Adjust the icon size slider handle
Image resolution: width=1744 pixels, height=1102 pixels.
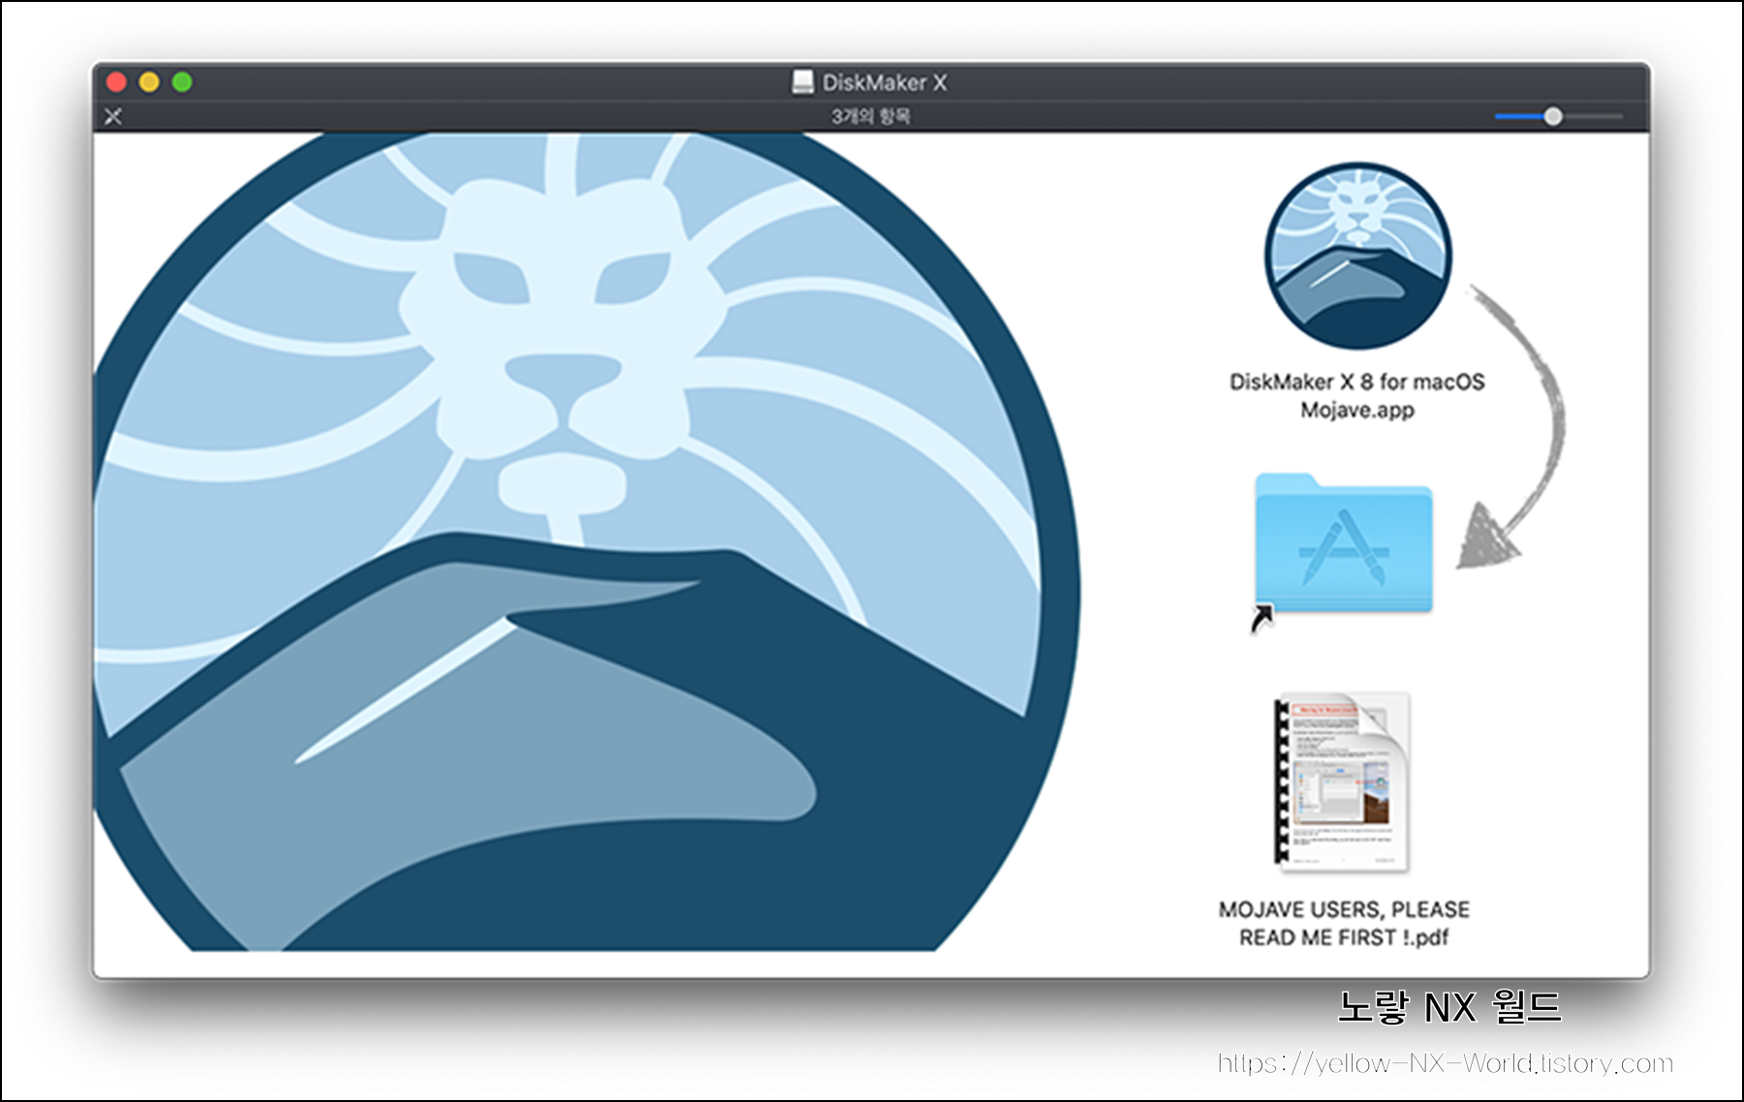(1553, 116)
